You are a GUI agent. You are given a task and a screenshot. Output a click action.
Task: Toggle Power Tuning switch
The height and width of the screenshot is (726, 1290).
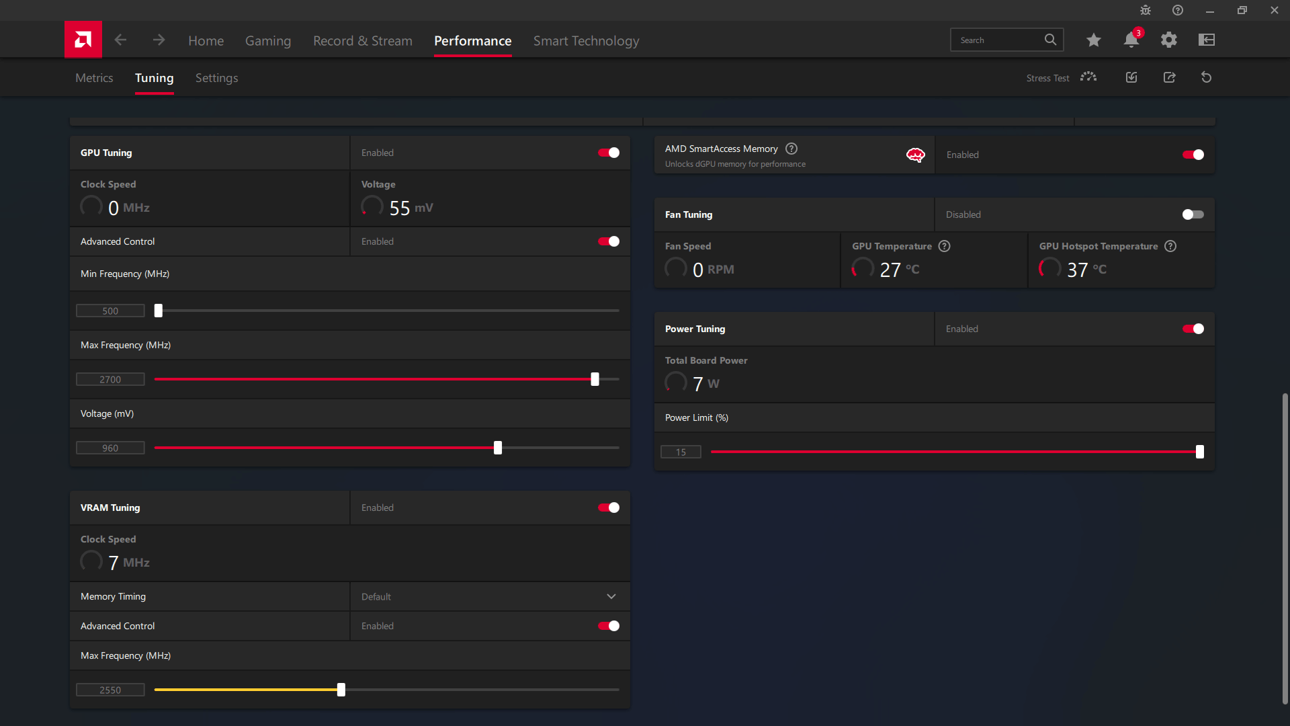click(x=1193, y=329)
